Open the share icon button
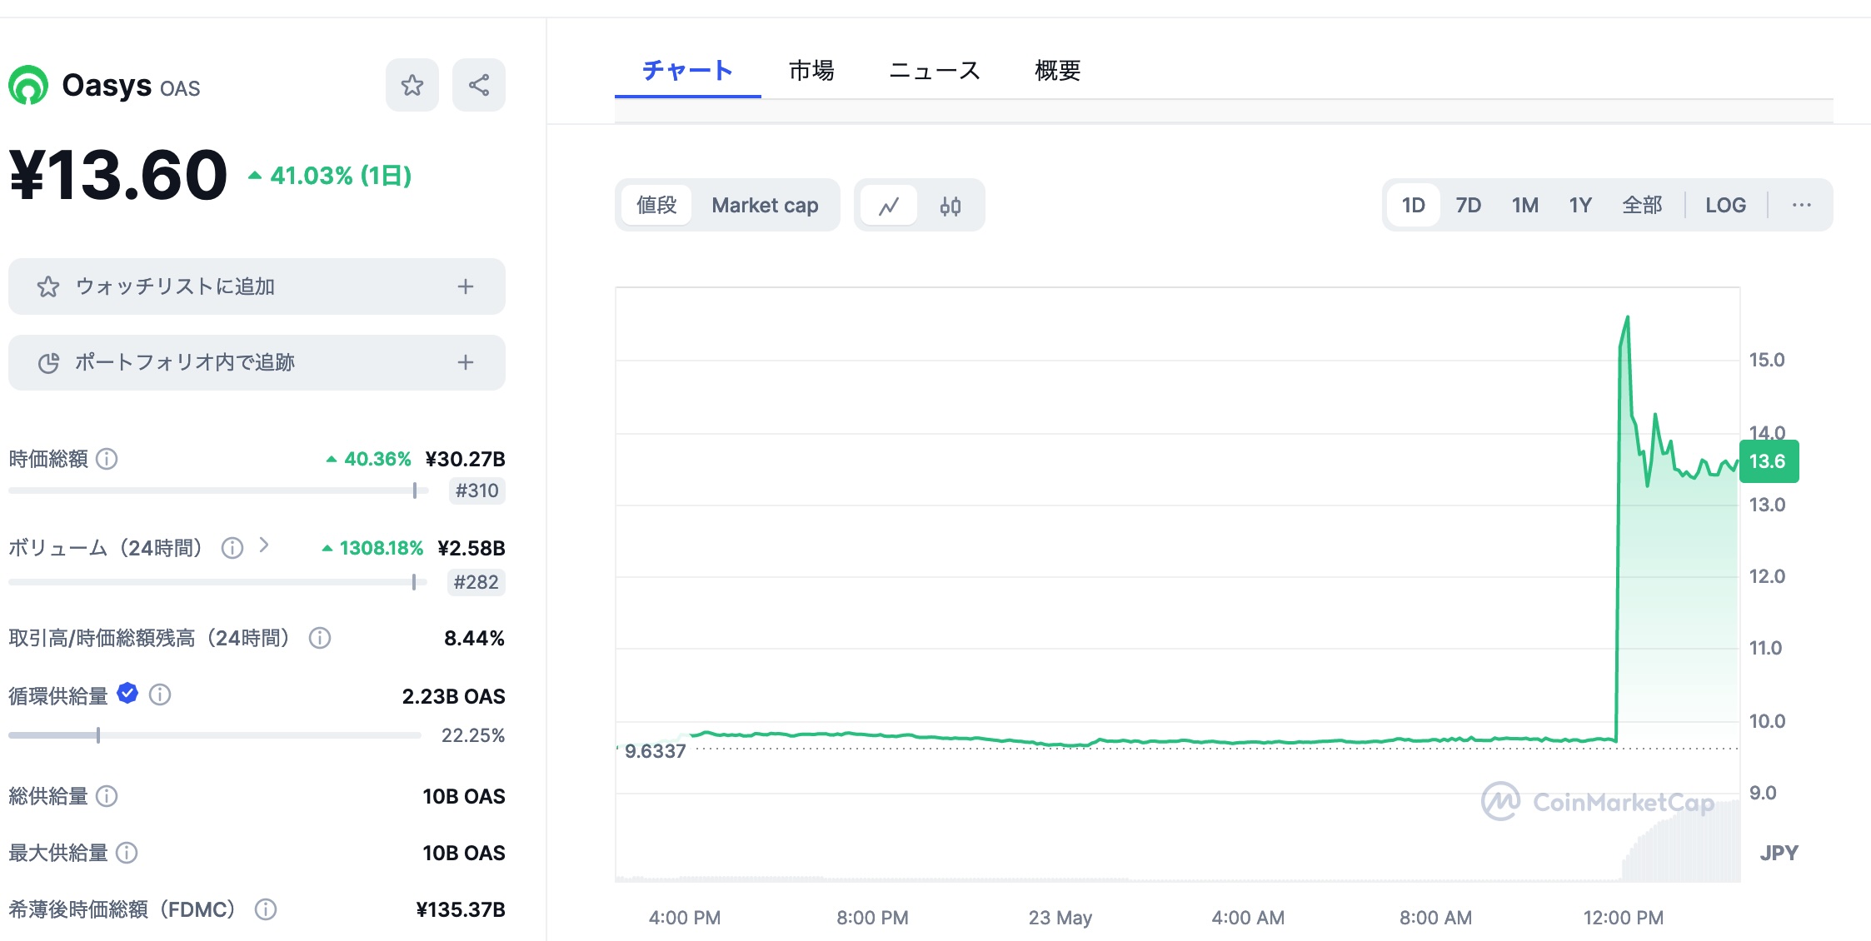Image resolution: width=1871 pixels, height=941 pixels. [x=478, y=85]
